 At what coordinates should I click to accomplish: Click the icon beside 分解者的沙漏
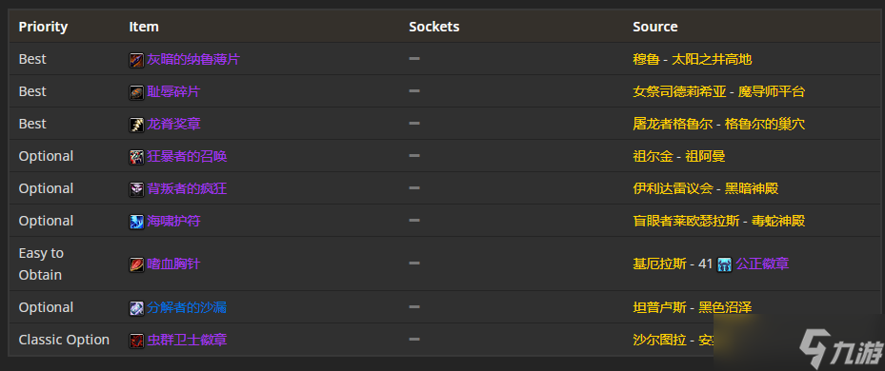point(136,308)
